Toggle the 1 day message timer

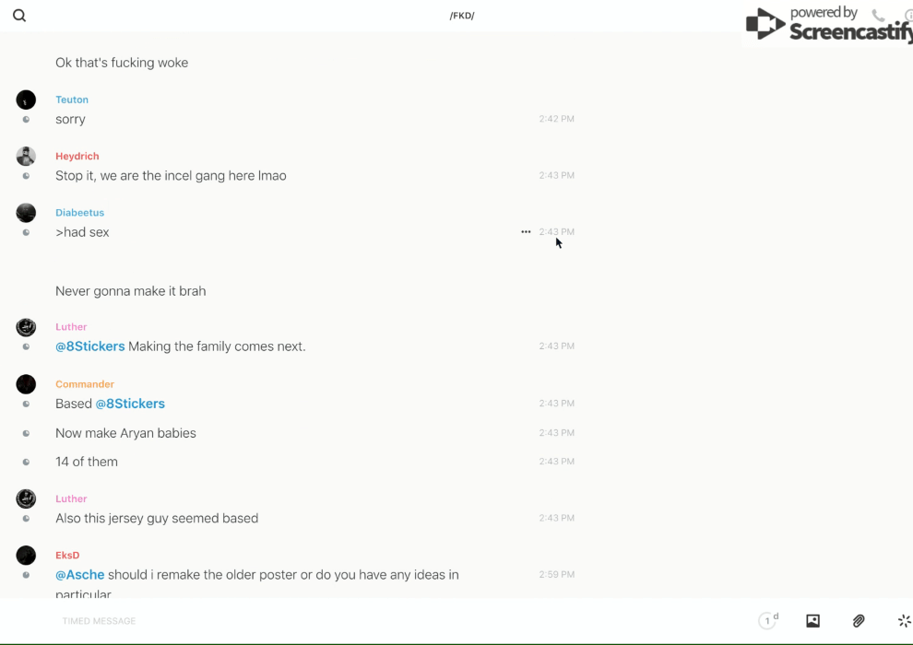coord(768,621)
